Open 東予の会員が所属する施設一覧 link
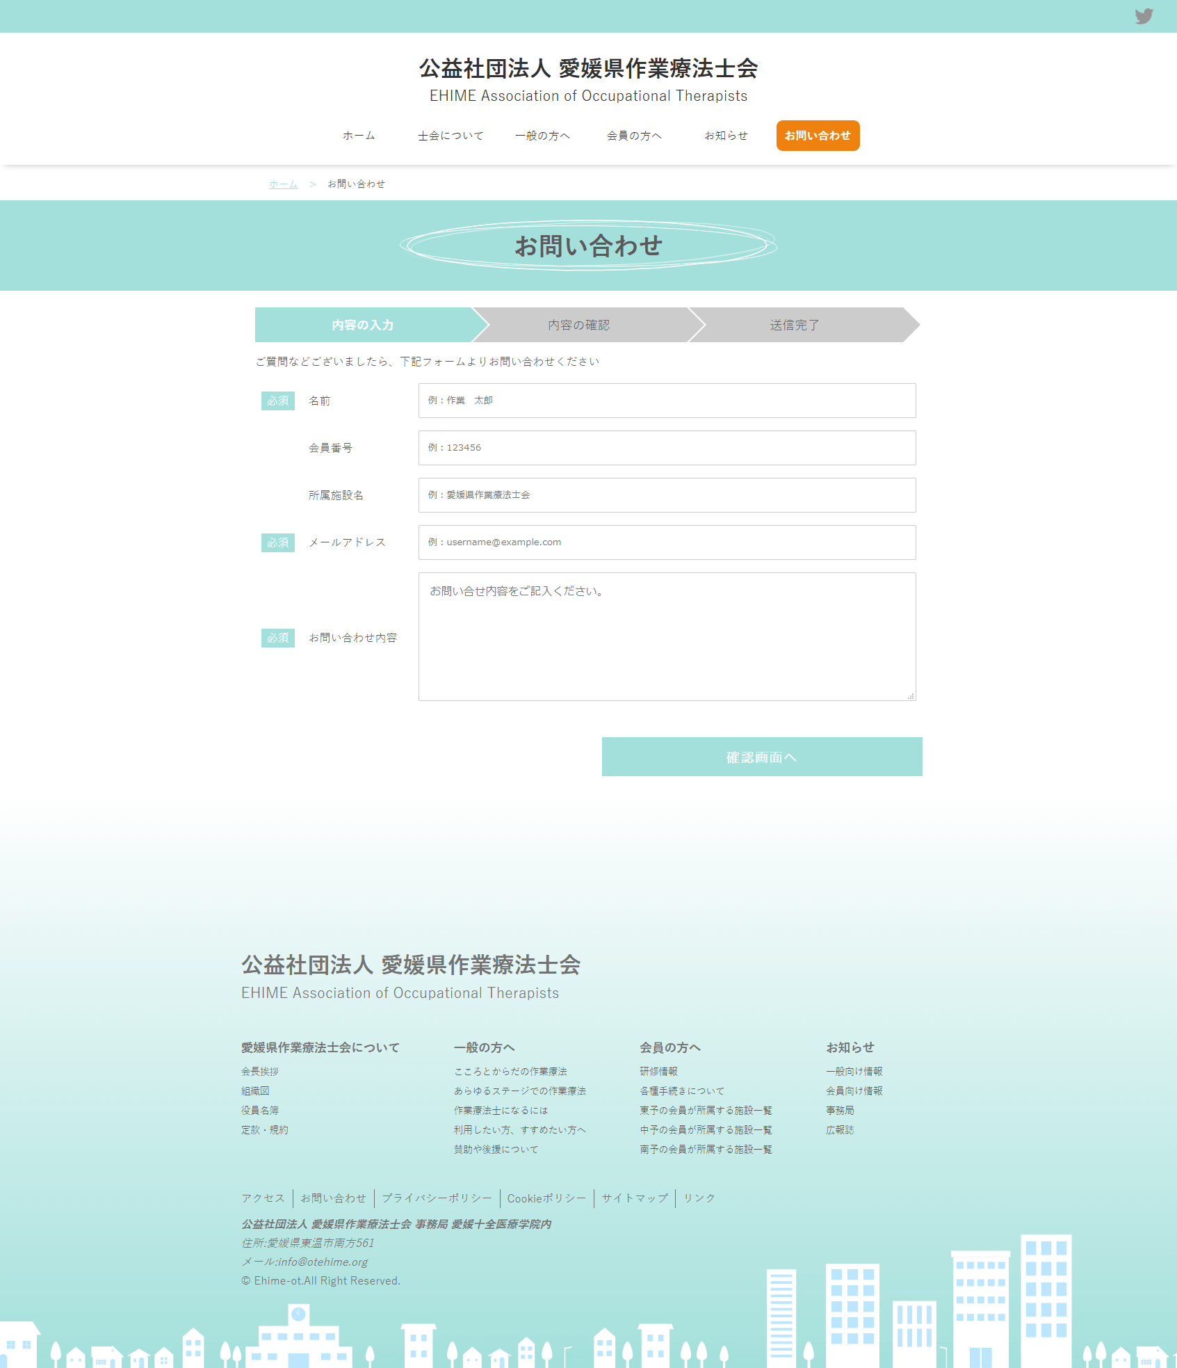1177x1368 pixels. [x=706, y=1111]
